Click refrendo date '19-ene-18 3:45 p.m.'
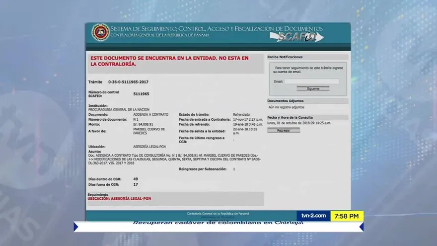Image resolution: width=437 pixels, height=246 pixels. [x=248, y=124]
